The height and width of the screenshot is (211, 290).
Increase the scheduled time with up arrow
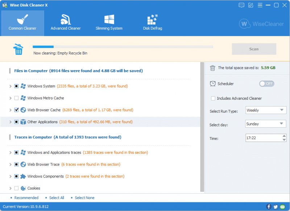pyautogui.click(x=284, y=136)
